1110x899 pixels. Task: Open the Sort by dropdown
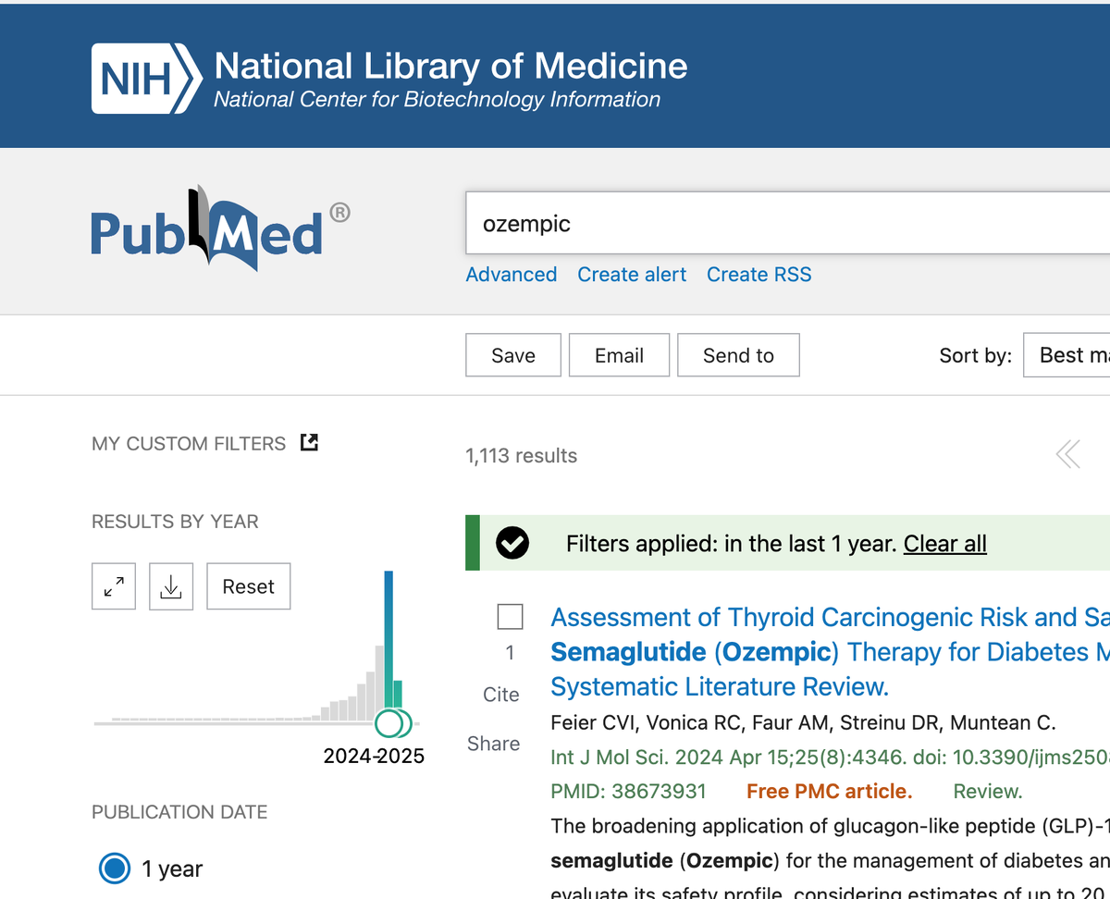point(1067,355)
